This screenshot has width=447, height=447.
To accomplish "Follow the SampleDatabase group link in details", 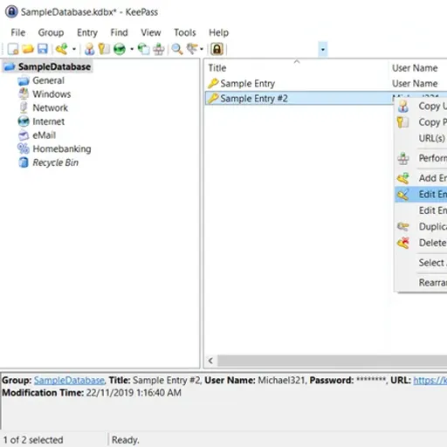I will click(x=69, y=380).
